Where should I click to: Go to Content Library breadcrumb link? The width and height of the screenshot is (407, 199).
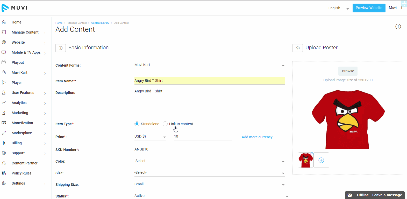(100, 23)
